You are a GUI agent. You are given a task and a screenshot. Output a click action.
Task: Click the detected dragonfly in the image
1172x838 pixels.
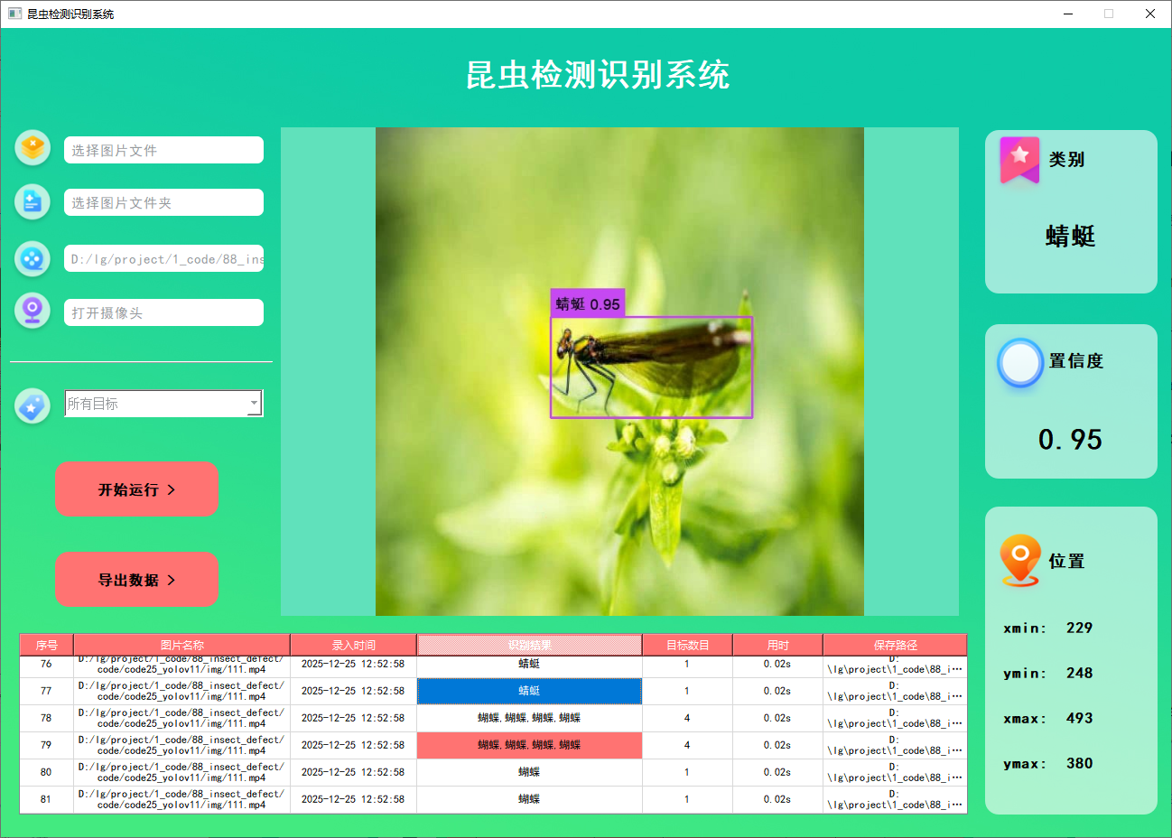[651, 368]
